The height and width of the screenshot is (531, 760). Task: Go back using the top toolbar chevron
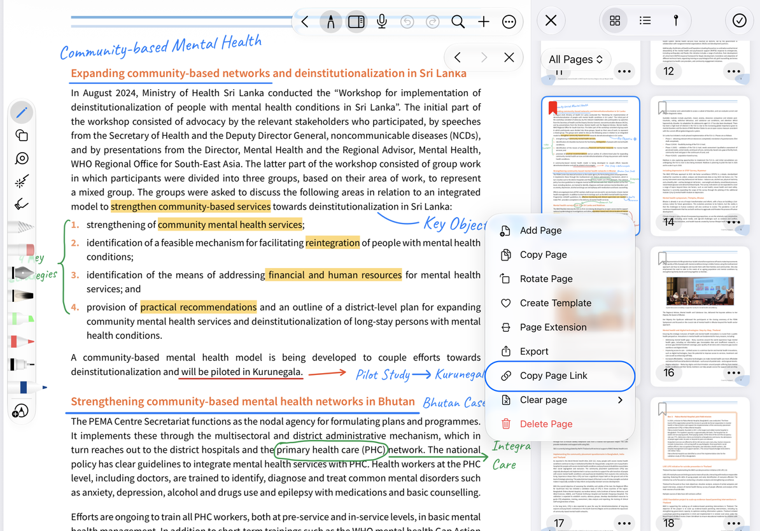coord(305,22)
